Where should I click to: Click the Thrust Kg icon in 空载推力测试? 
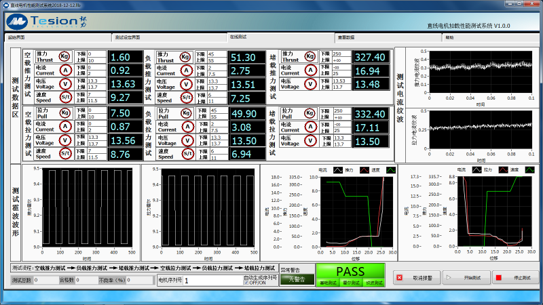coord(64,56)
